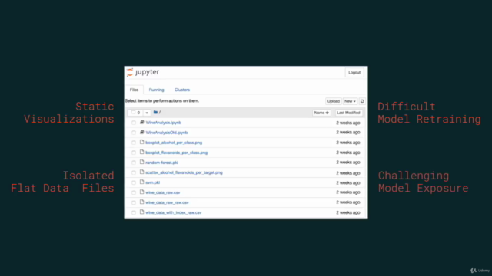Click file icon beside svm.pkl
The height and width of the screenshot is (276, 492).
tap(141, 182)
